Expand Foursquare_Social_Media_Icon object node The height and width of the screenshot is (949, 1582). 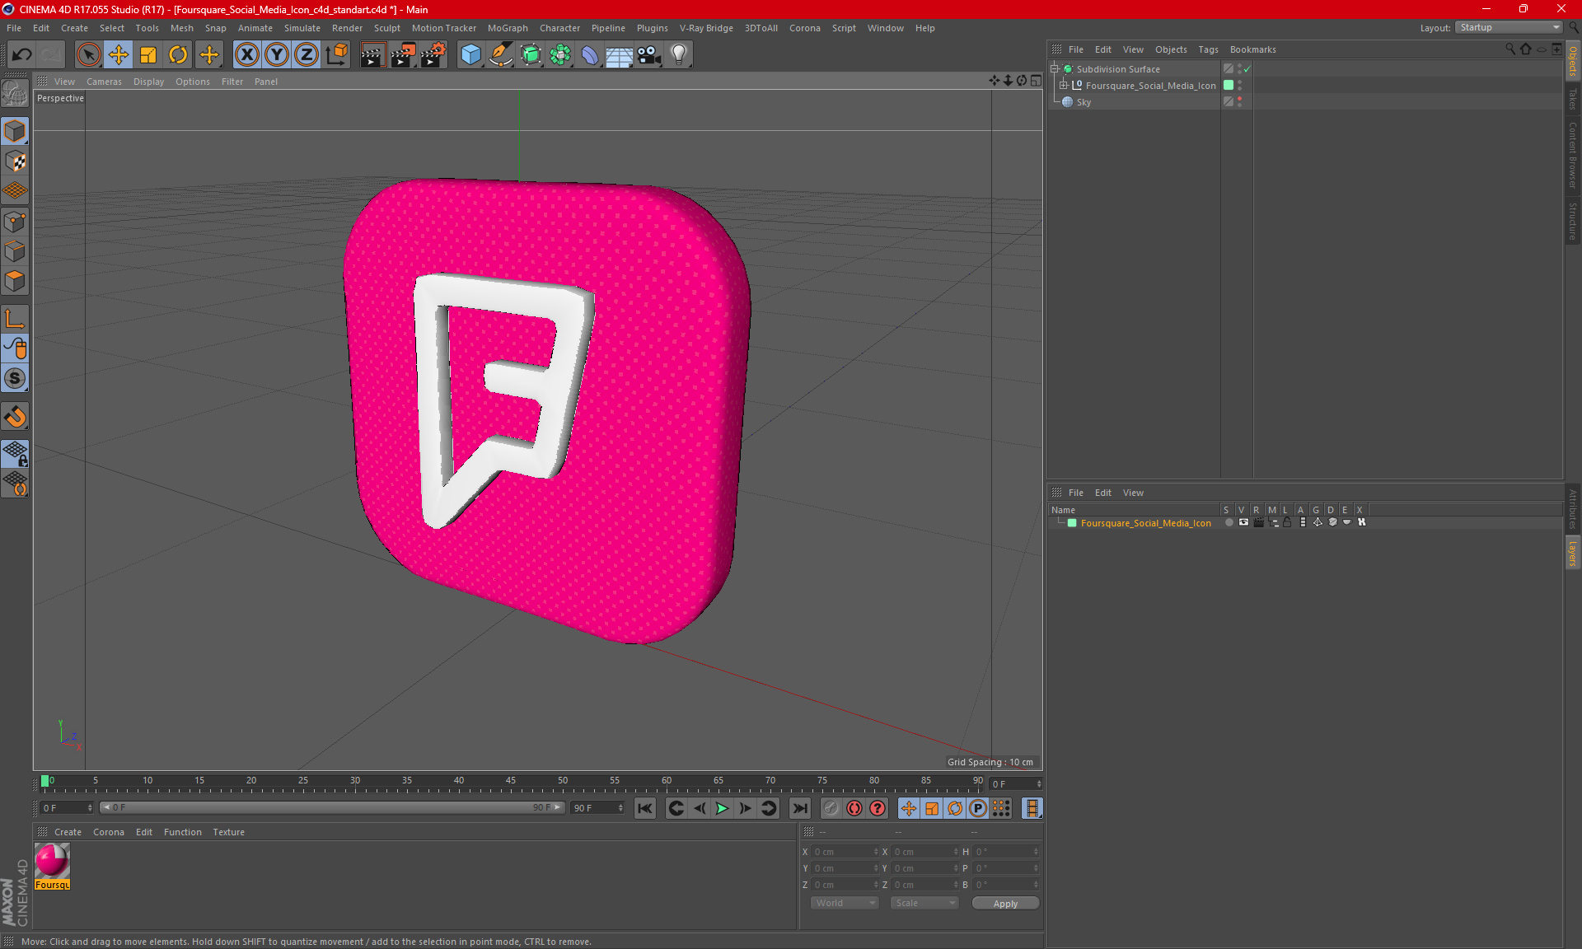pyautogui.click(x=1064, y=86)
